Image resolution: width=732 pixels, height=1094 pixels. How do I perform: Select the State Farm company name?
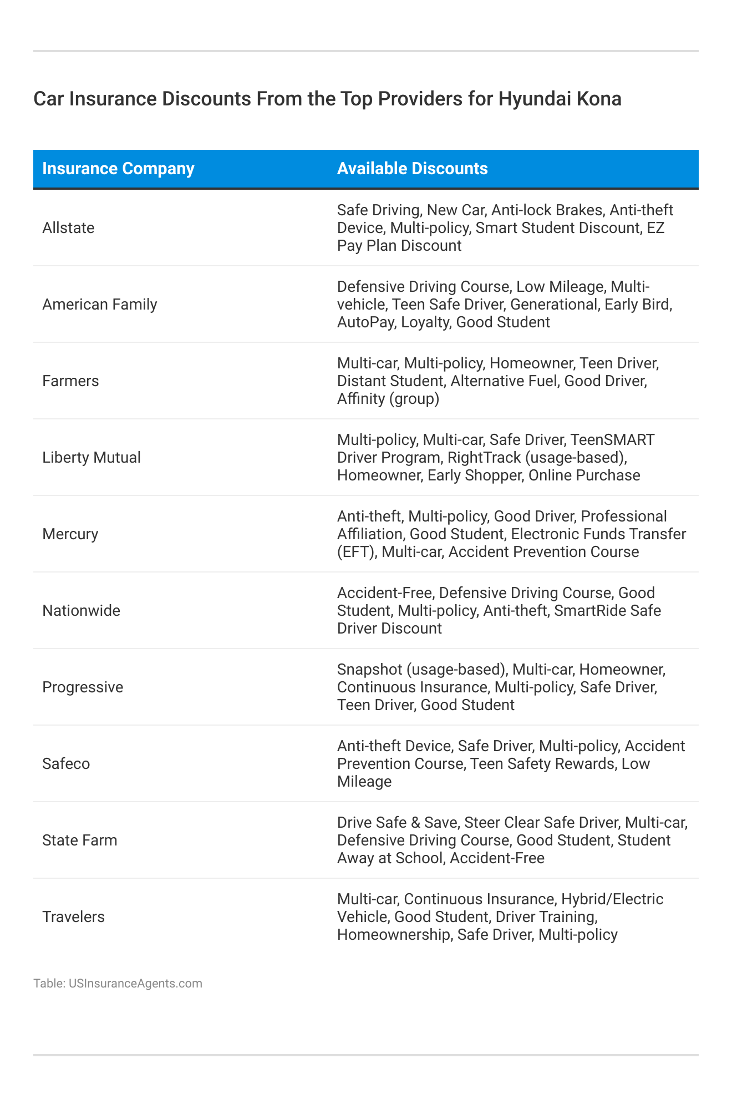(x=80, y=840)
